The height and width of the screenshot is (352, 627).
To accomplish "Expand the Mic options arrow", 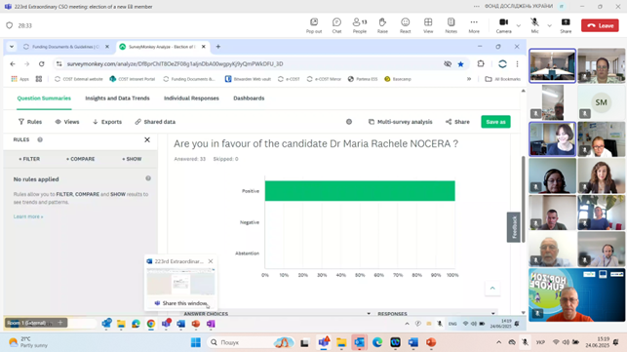I will (x=549, y=25).
